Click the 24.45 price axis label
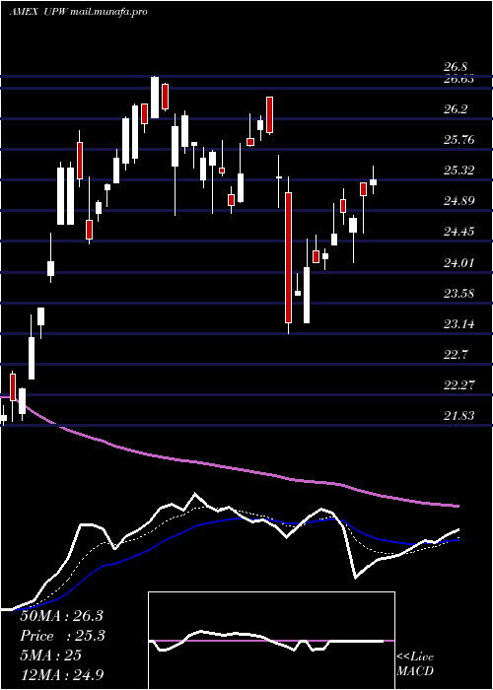This screenshot has height=690, width=493. pyautogui.click(x=458, y=232)
